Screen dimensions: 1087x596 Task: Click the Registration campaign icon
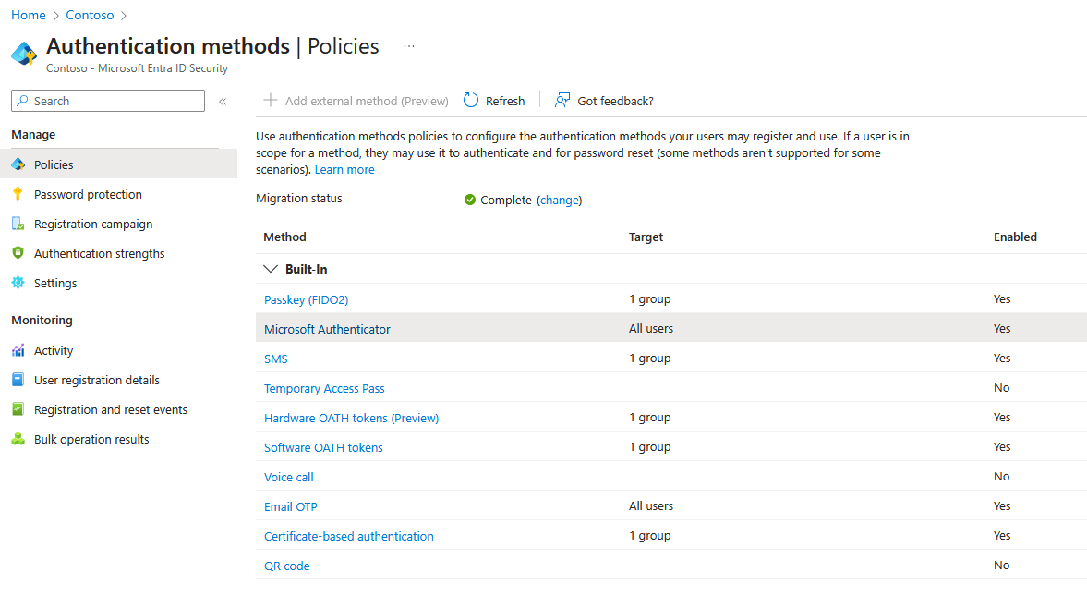18,224
